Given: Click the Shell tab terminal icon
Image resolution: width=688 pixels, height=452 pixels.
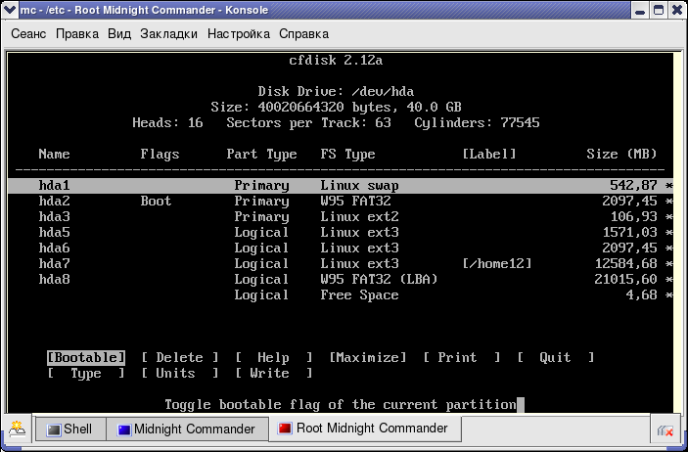Looking at the screenshot, I should (54, 429).
